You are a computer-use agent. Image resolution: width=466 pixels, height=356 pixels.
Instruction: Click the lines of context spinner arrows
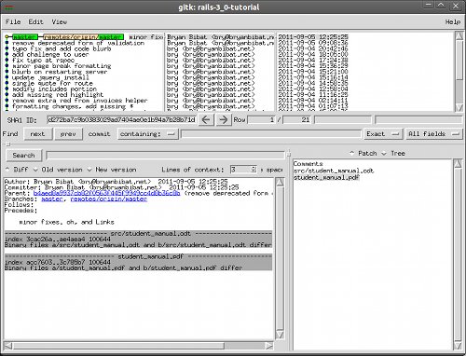[254, 170]
